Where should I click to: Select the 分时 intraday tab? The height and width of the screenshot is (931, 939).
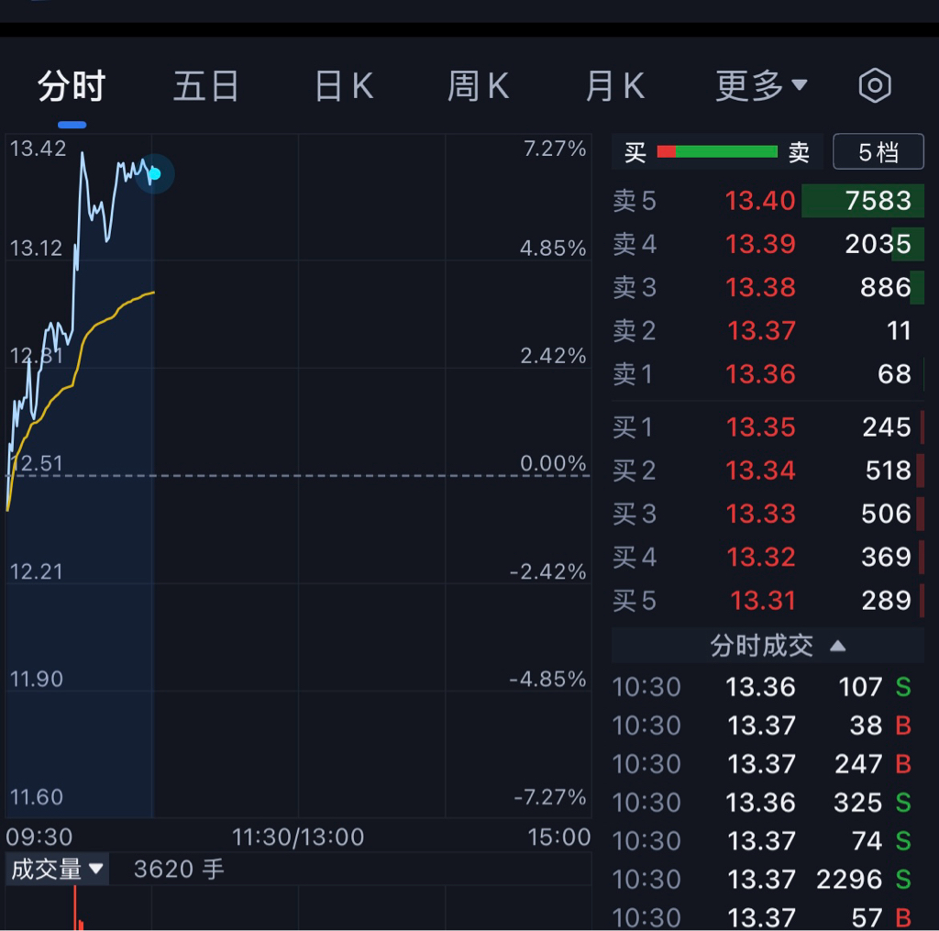click(72, 87)
